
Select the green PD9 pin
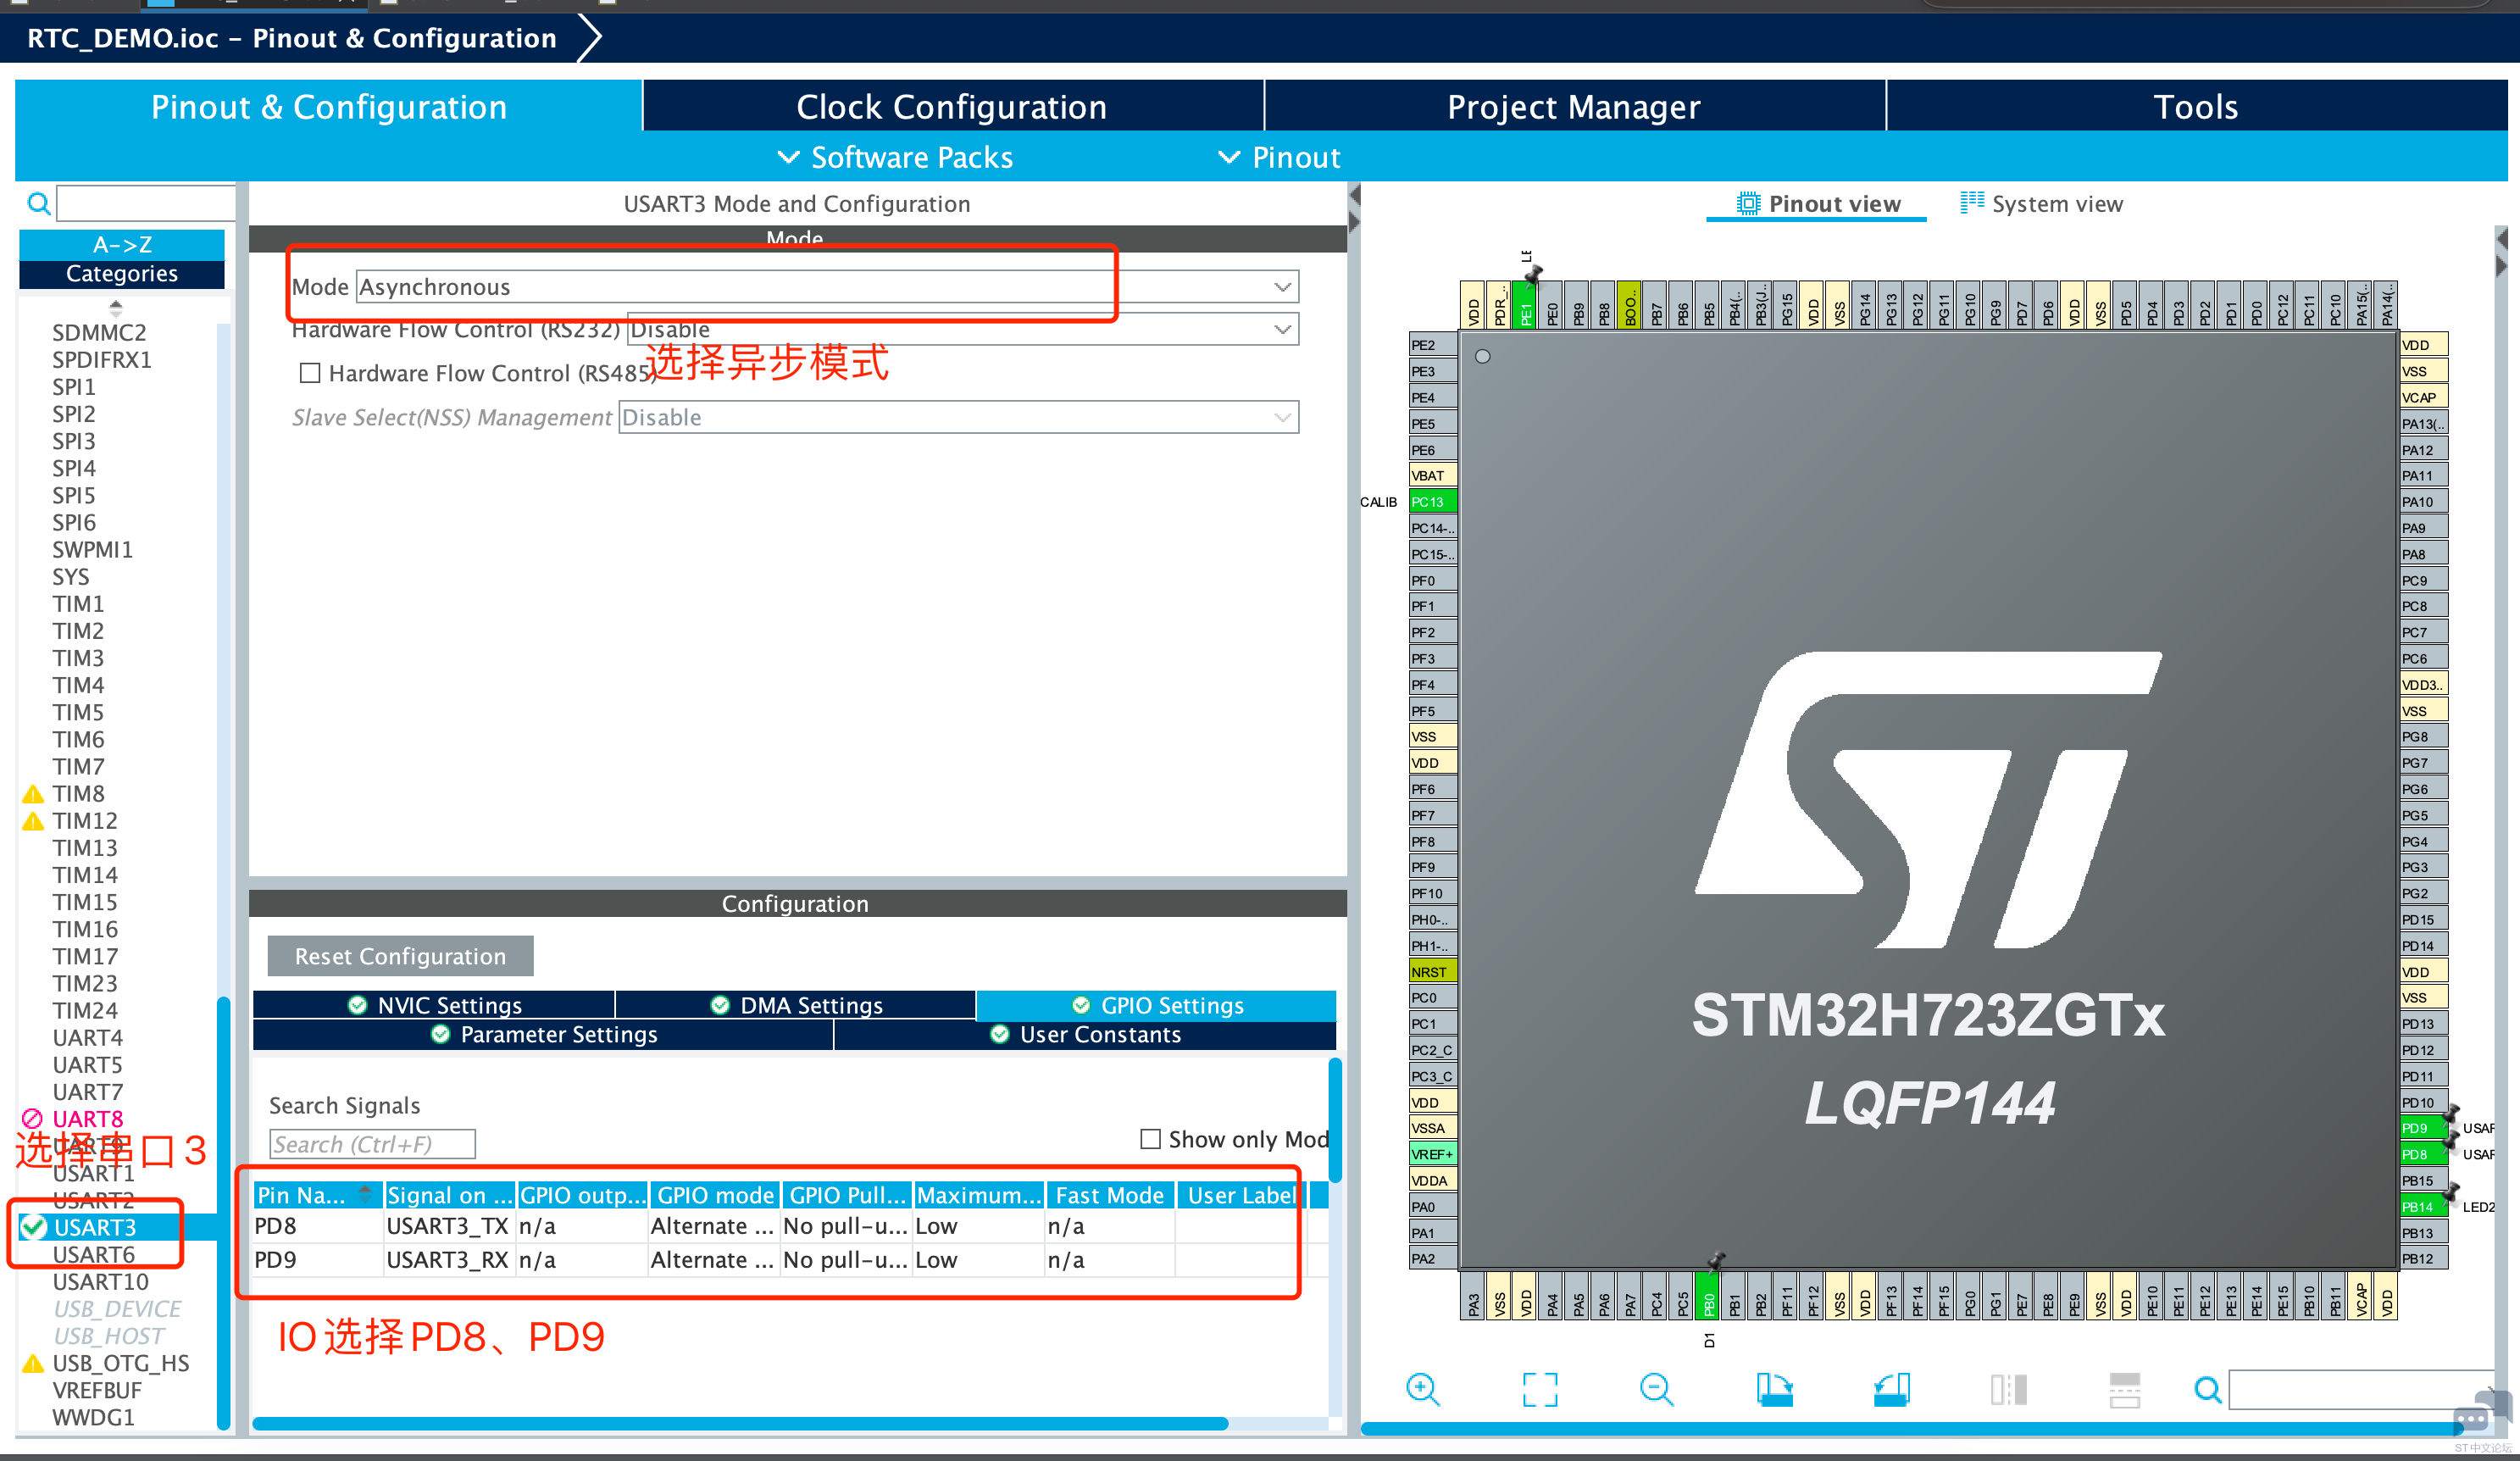coord(2423,1128)
